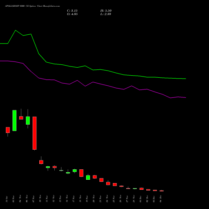Click the 26 Nov date label
The image size is (209, 209).
point(120,199)
